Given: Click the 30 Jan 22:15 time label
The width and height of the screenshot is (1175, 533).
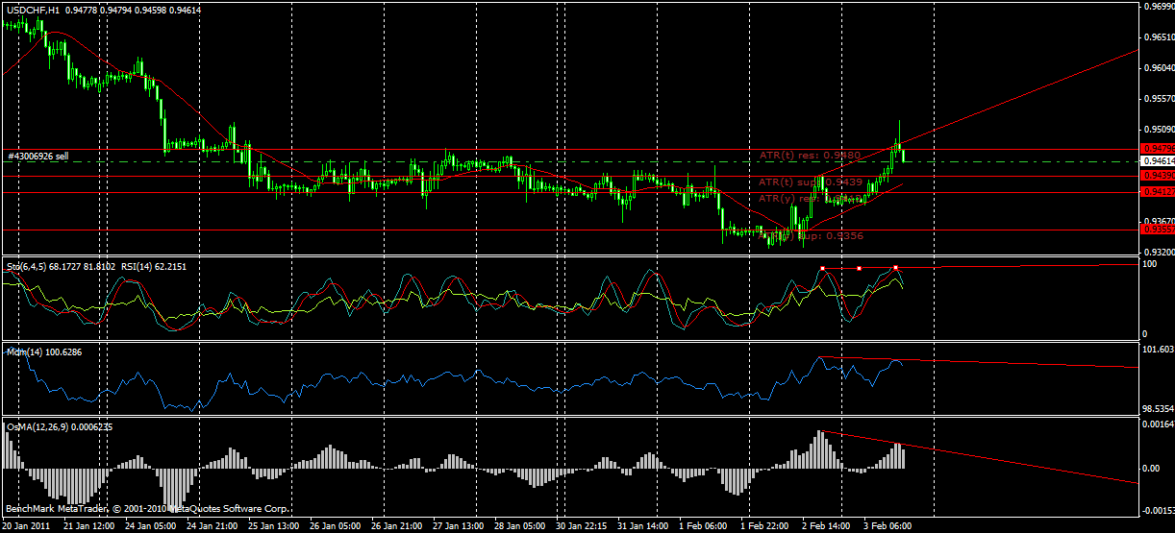Looking at the screenshot, I should (x=583, y=526).
